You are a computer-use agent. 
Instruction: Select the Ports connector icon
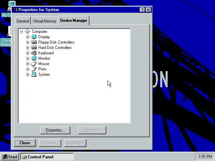(34, 69)
